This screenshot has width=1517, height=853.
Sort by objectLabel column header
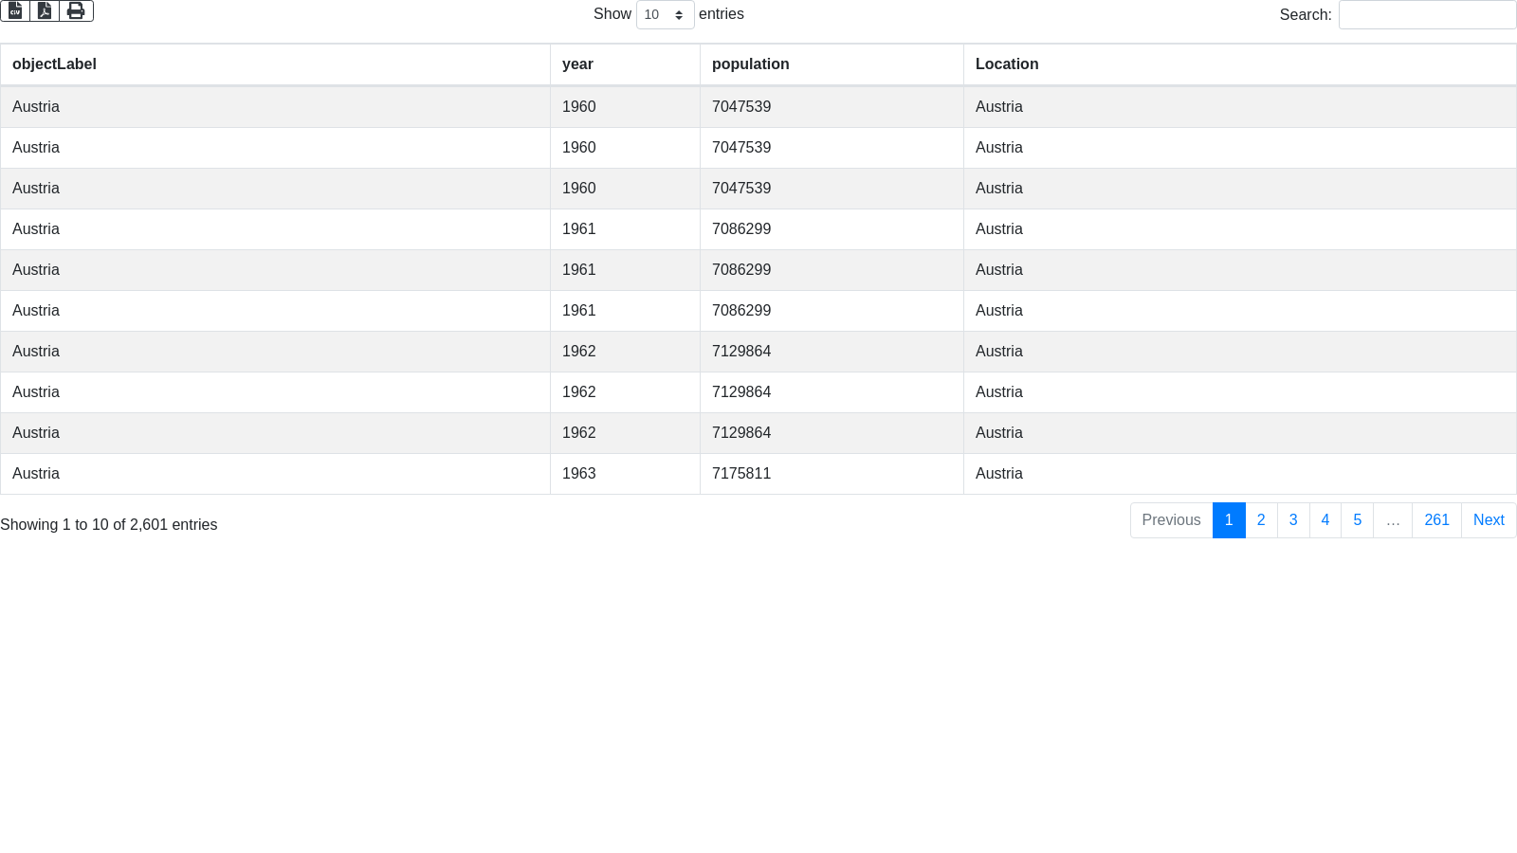[x=54, y=64]
